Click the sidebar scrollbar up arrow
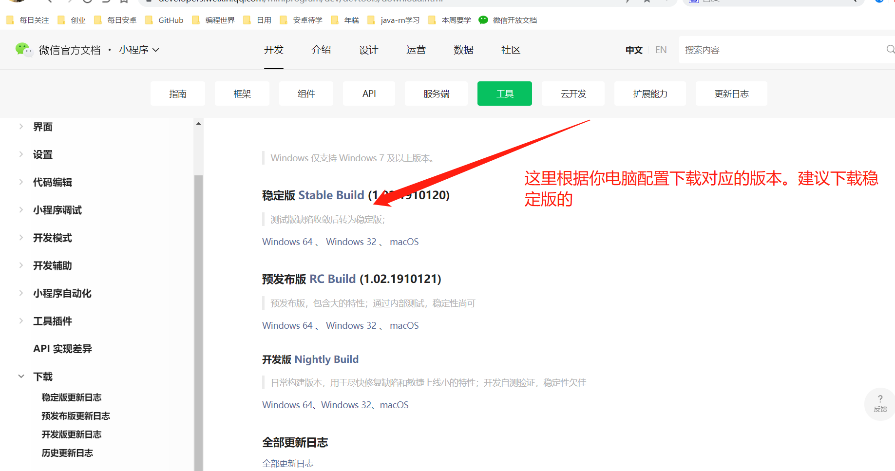Viewport: 895px width, 471px height. (x=198, y=124)
